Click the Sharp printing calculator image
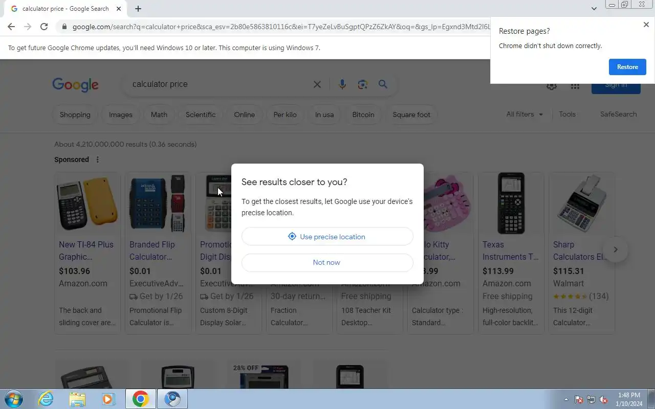 click(x=582, y=203)
